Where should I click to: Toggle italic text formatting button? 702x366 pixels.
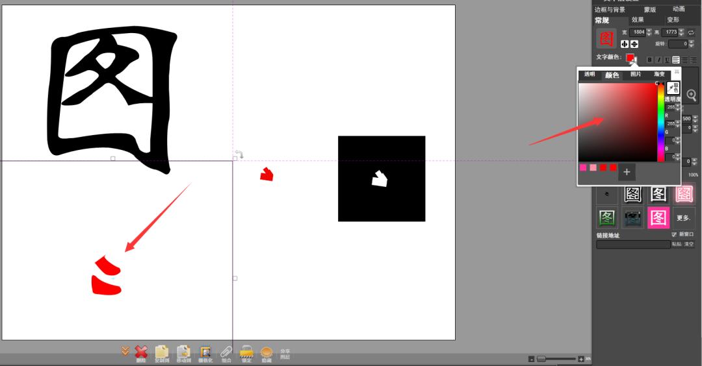pos(658,60)
